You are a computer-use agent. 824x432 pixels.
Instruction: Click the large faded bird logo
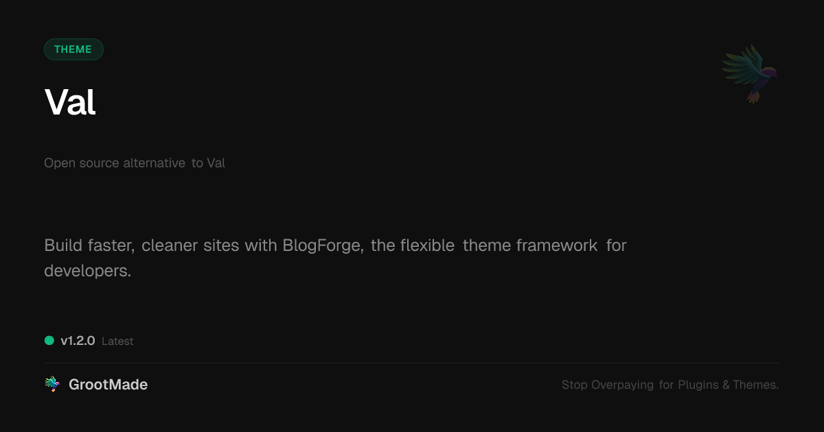click(x=750, y=74)
